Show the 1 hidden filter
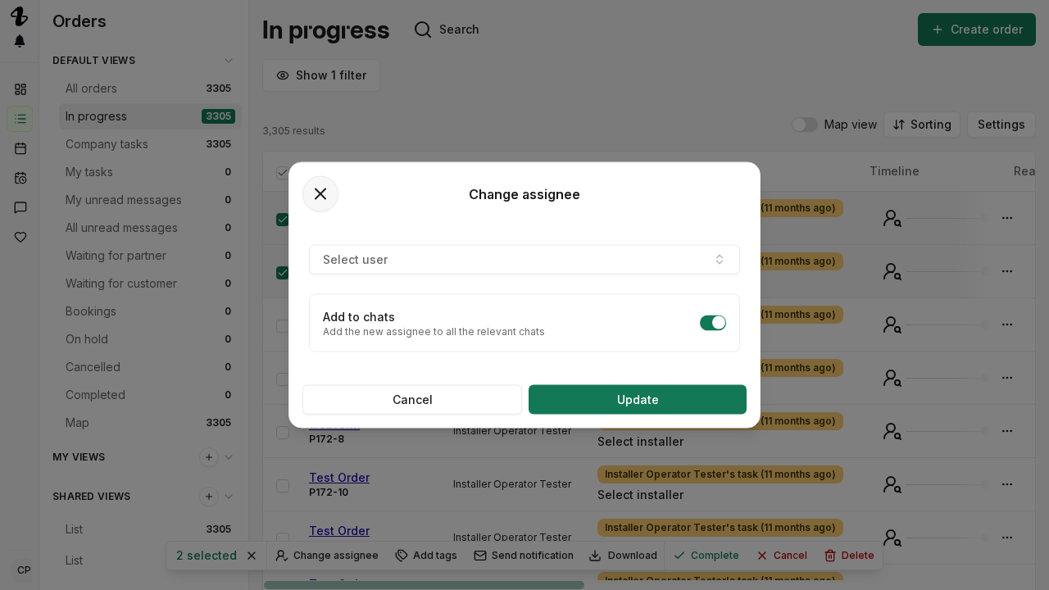 [x=321, y=75]
